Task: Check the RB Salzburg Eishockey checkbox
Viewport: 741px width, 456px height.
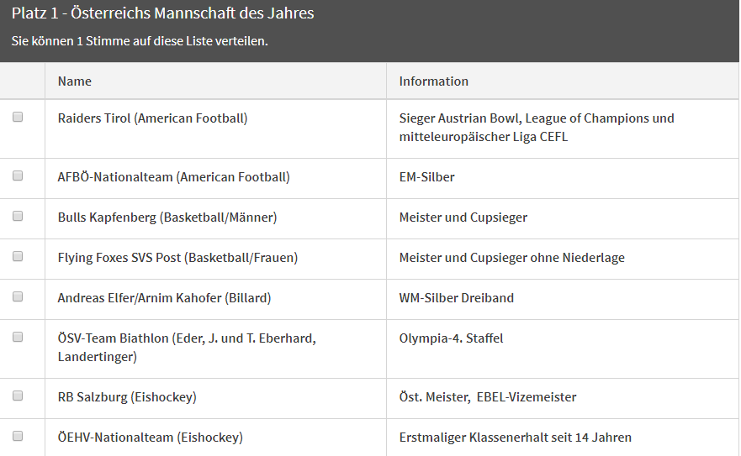Action: 18,396
